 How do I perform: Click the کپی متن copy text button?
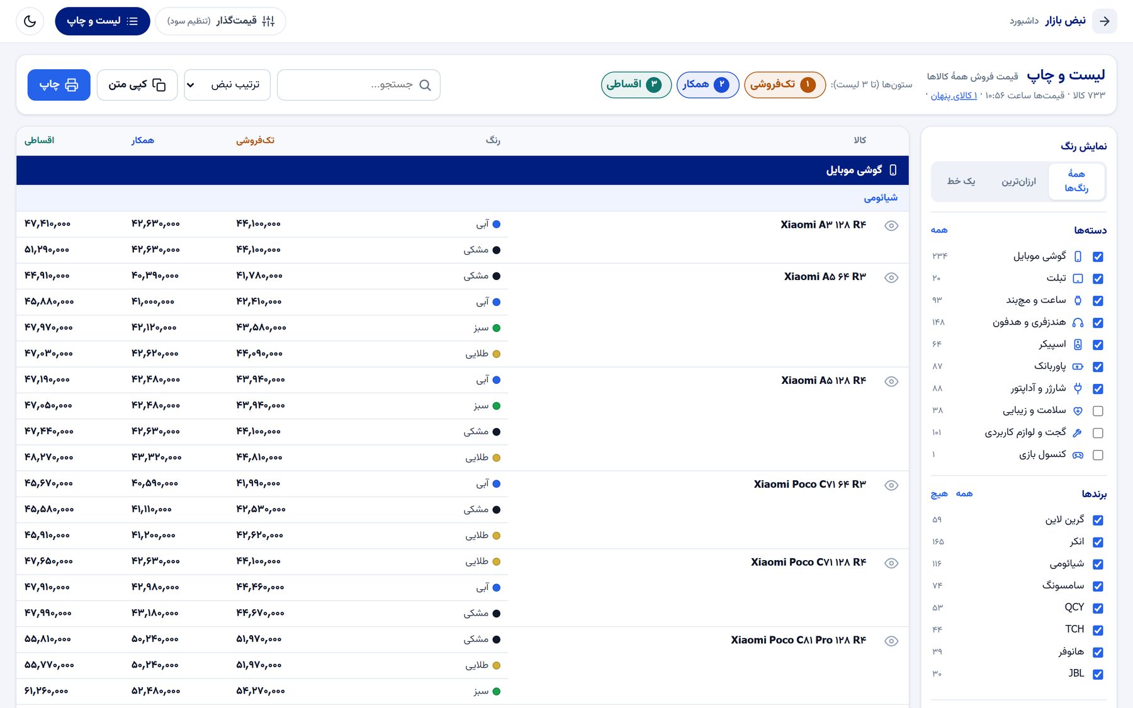[137, 85]
